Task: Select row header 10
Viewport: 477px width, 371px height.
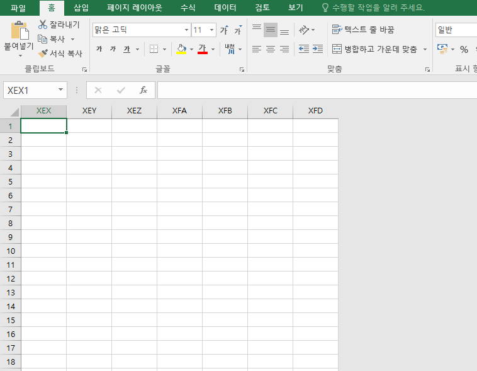Action: pos(10,251)
